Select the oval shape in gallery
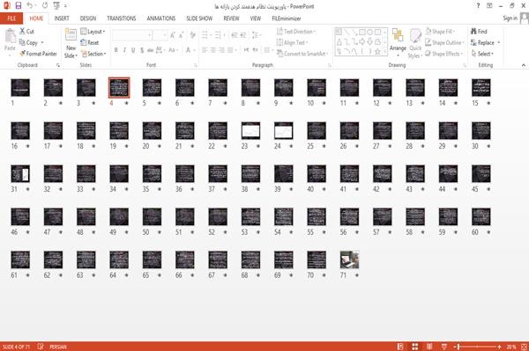The image size is (529, 351). (x=369, y=33)
